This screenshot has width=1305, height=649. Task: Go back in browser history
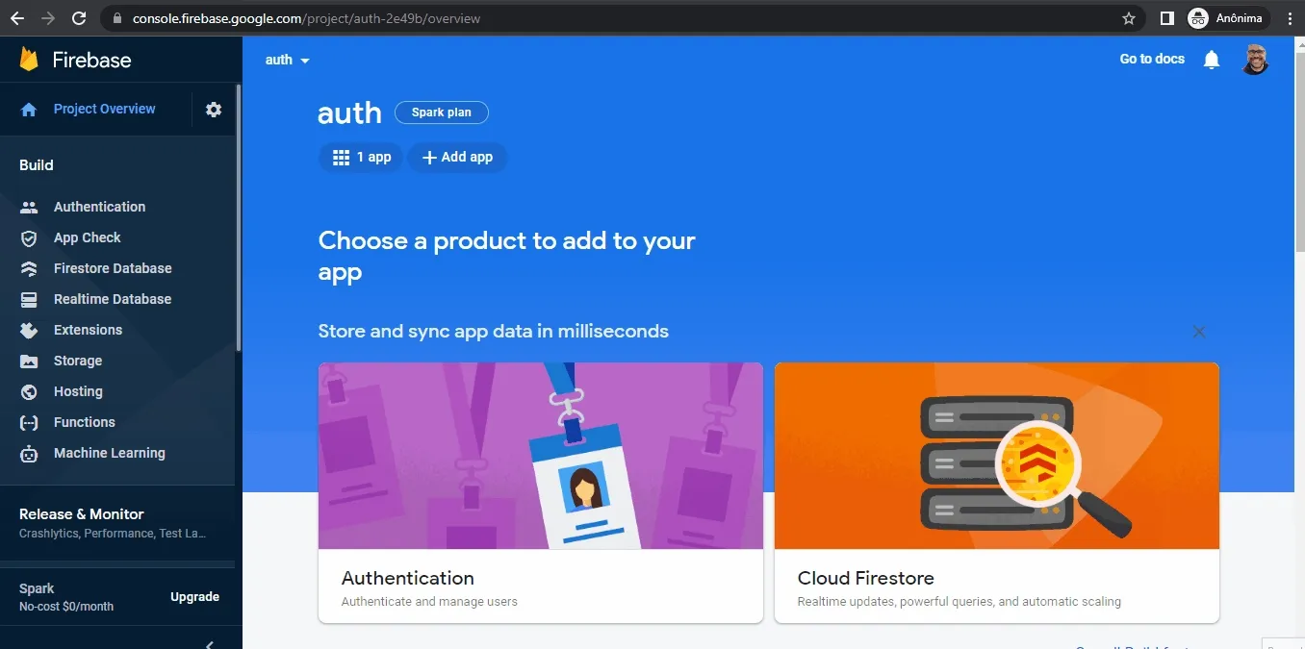point(17,18)
